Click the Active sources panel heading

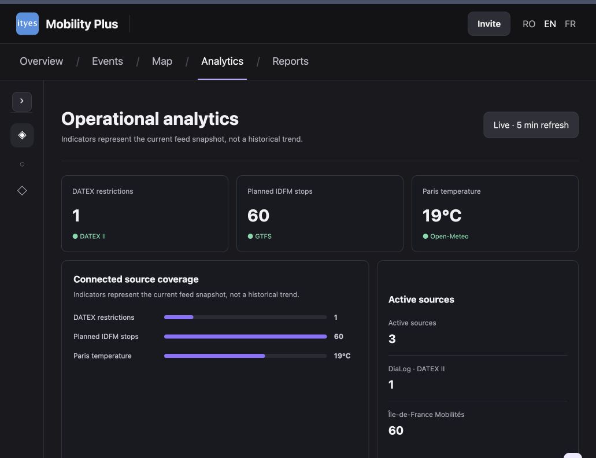tap(421, 300)
